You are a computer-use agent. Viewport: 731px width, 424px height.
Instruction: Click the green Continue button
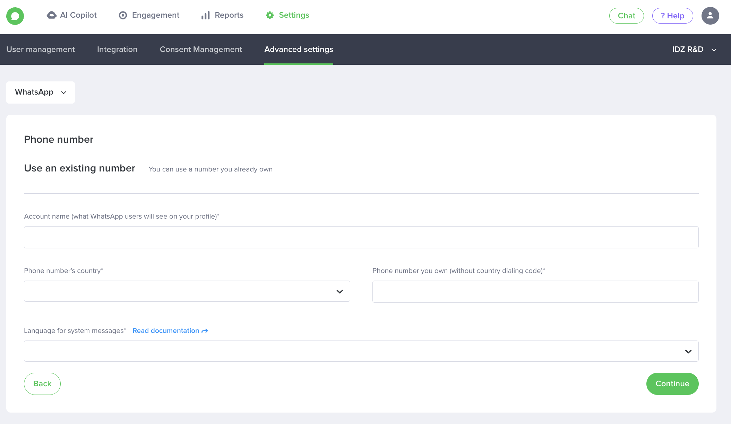pyautogui.click(x=672, y=384)
